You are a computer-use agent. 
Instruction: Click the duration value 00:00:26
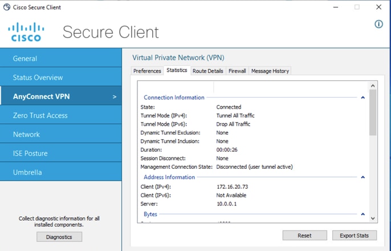click(227, 149)
